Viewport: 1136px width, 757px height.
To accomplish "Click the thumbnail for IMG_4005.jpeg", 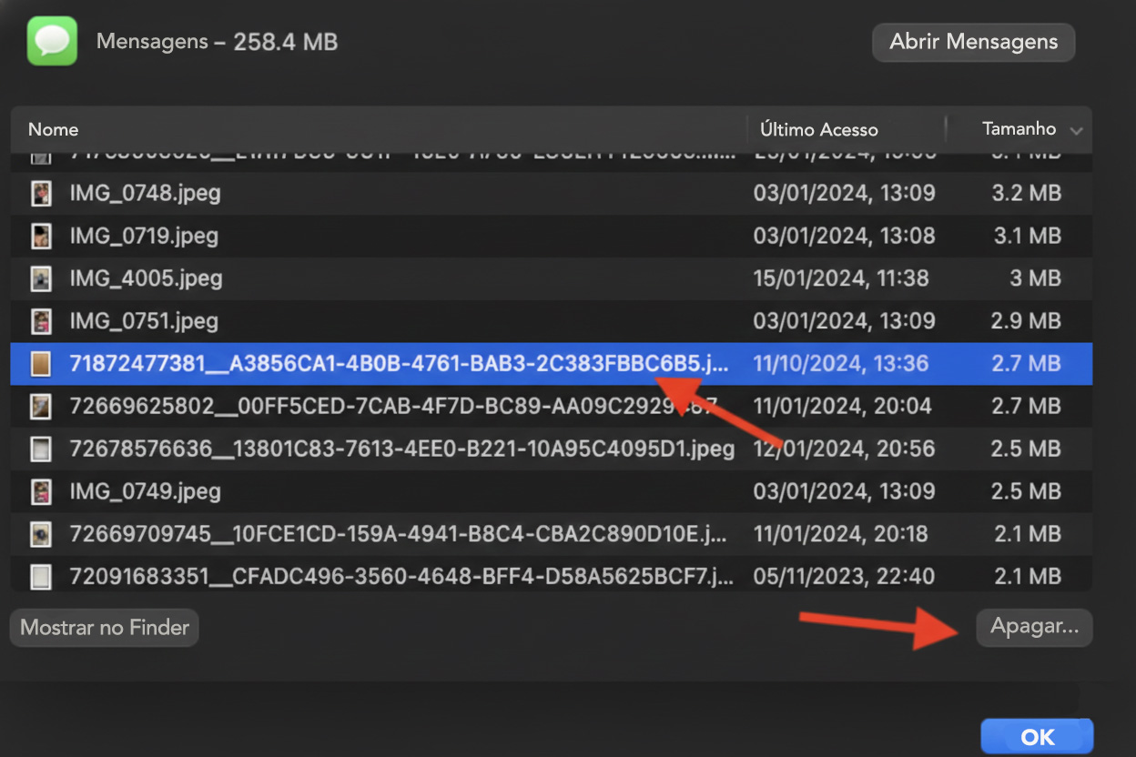I will 41,278.
